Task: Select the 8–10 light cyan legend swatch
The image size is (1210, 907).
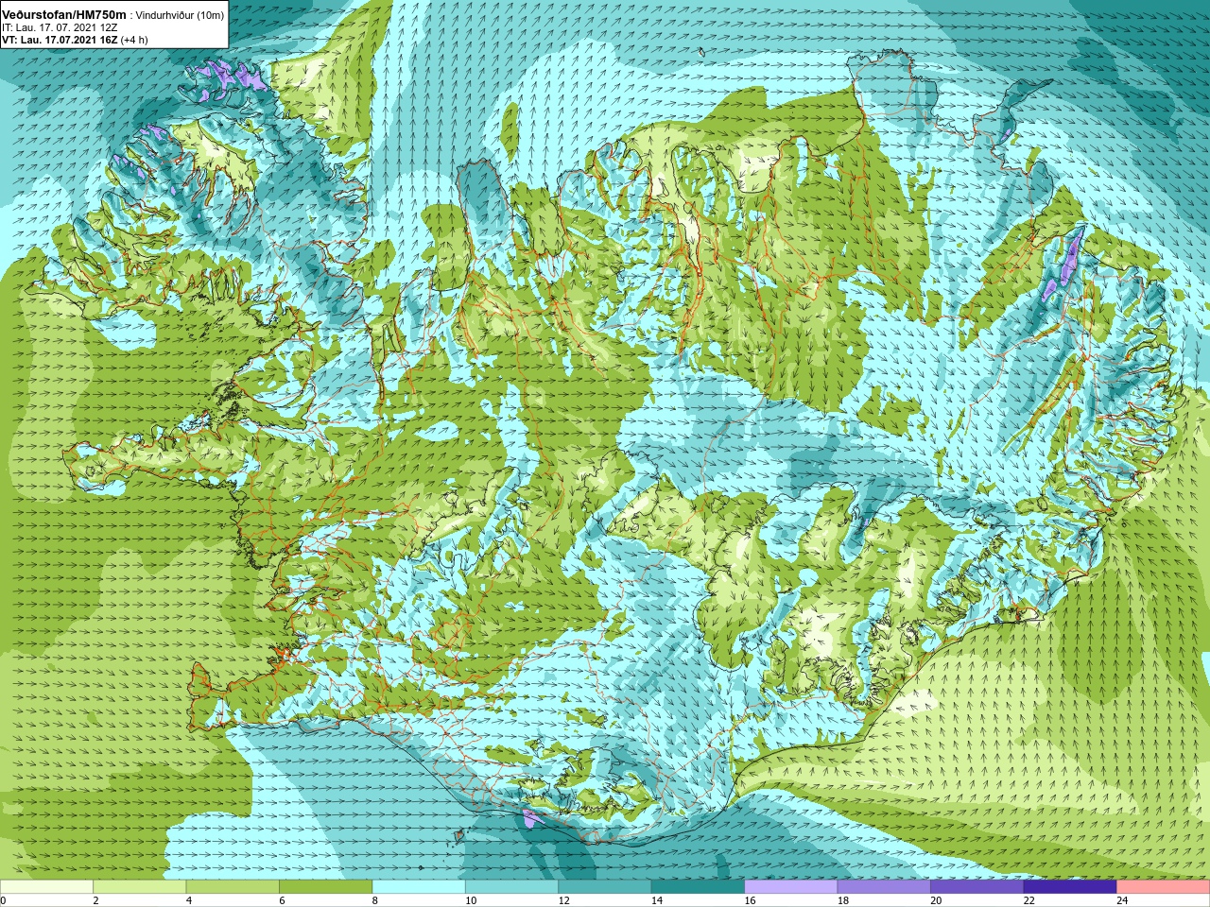Action: pyautogui.click(x=419, y=886)
